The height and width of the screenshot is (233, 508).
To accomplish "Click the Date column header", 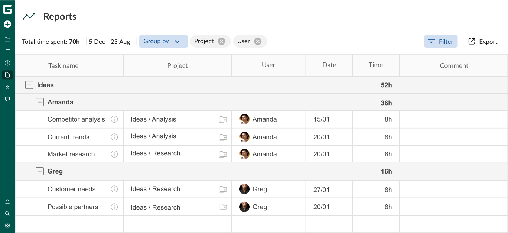I will (329, 65).
